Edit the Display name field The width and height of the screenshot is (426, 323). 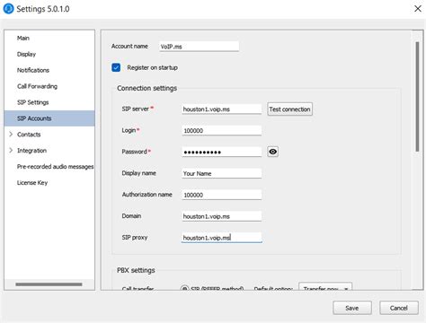[222, 173]
